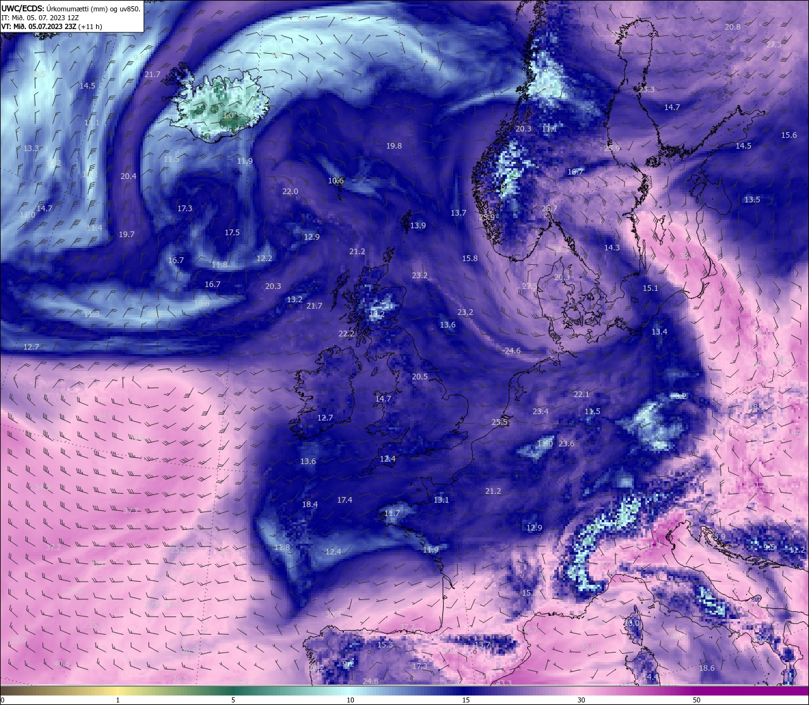
Task: Click the map value 13.3
Action: pos(31,149)
